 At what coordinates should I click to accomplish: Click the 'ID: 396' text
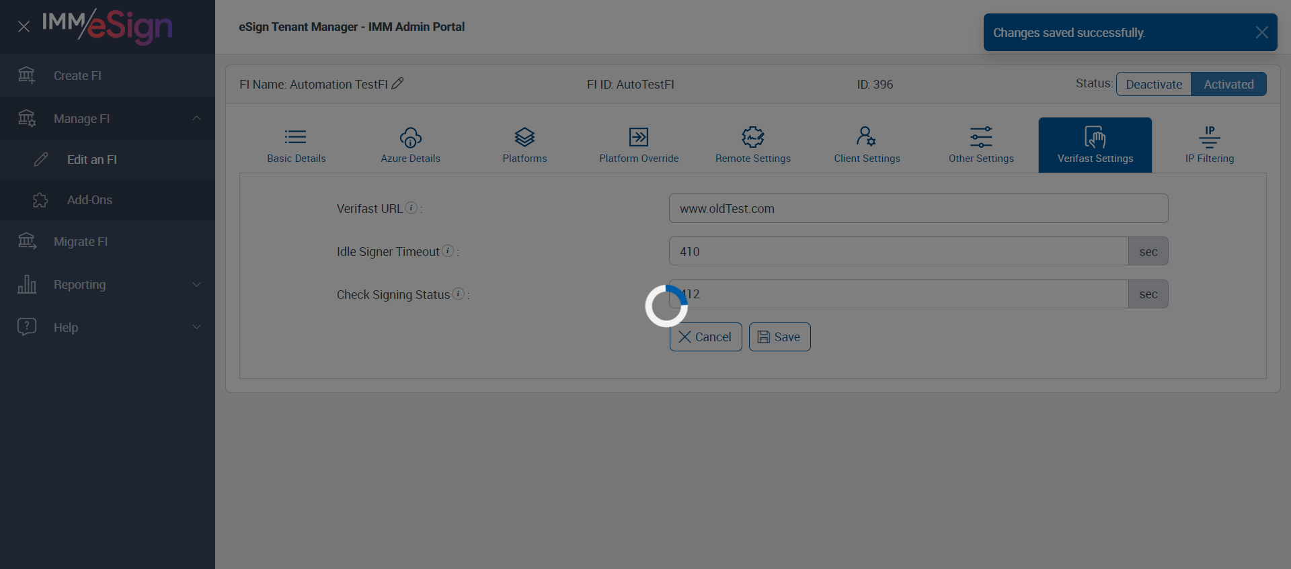click(x=875, y=85)
